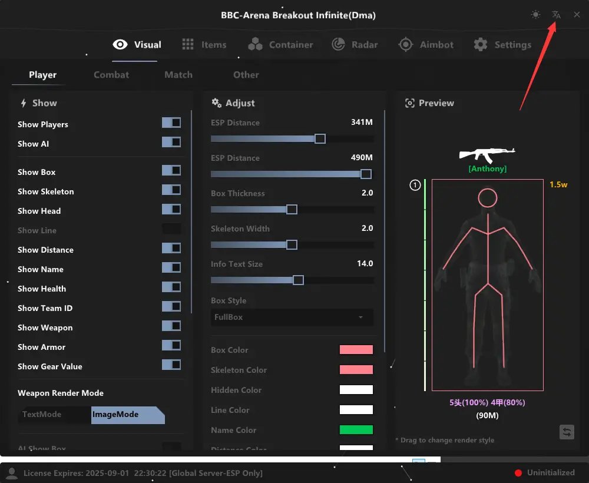Click the Radar feature icon
Viewport: 589px width, 483px height.
click(x=337, y=44)
